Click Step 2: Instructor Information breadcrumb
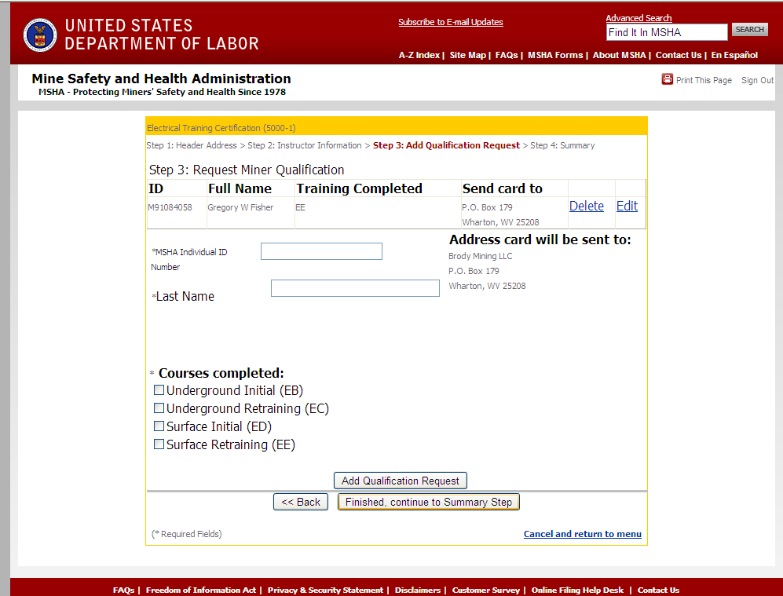 coord(305,145)
